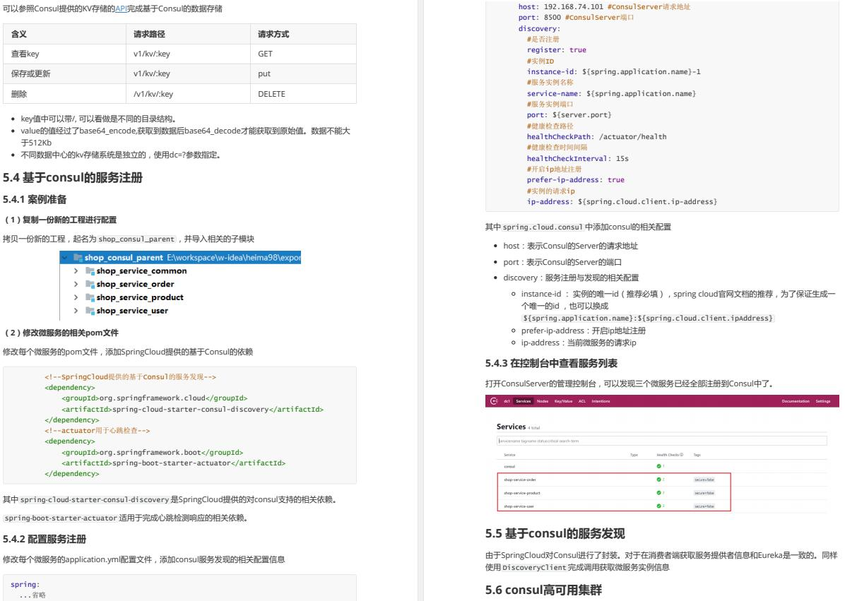Click the 'healthCheckInterval: 15s' yaml line
845x601 pixels.
(578, 158)
